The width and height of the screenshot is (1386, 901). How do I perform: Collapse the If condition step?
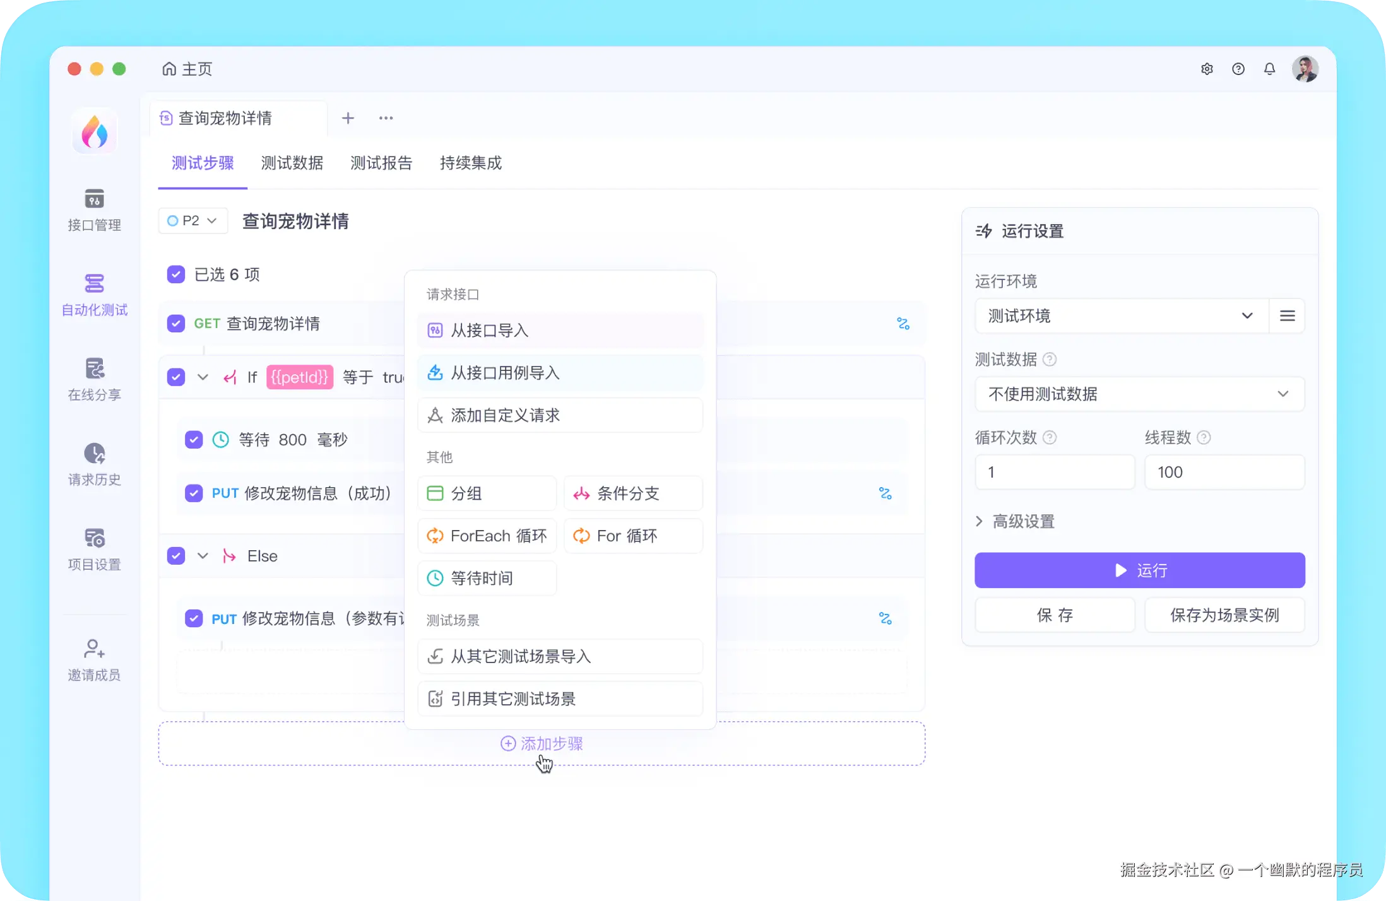[203, 377]
